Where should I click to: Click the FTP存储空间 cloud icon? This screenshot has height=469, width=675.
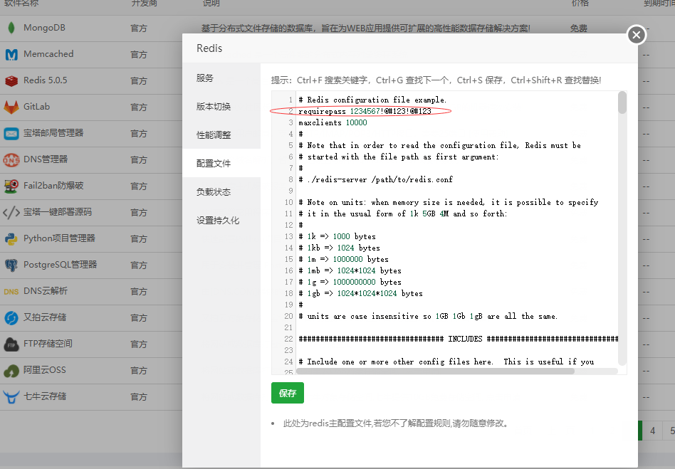tap(11, 344)
